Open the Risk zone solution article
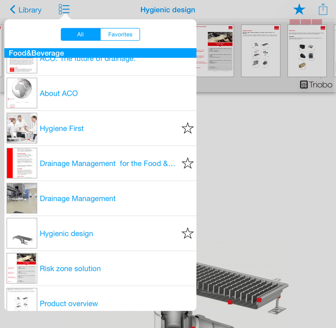This screenshot has width=336, height=328. tap(70, 269)
